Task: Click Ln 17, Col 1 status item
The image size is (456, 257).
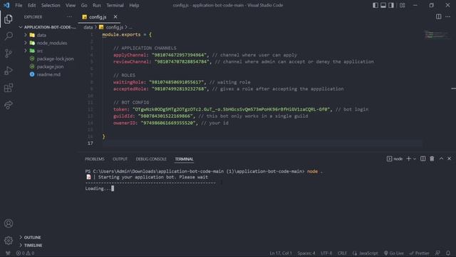Action: (x=281, y=253)
